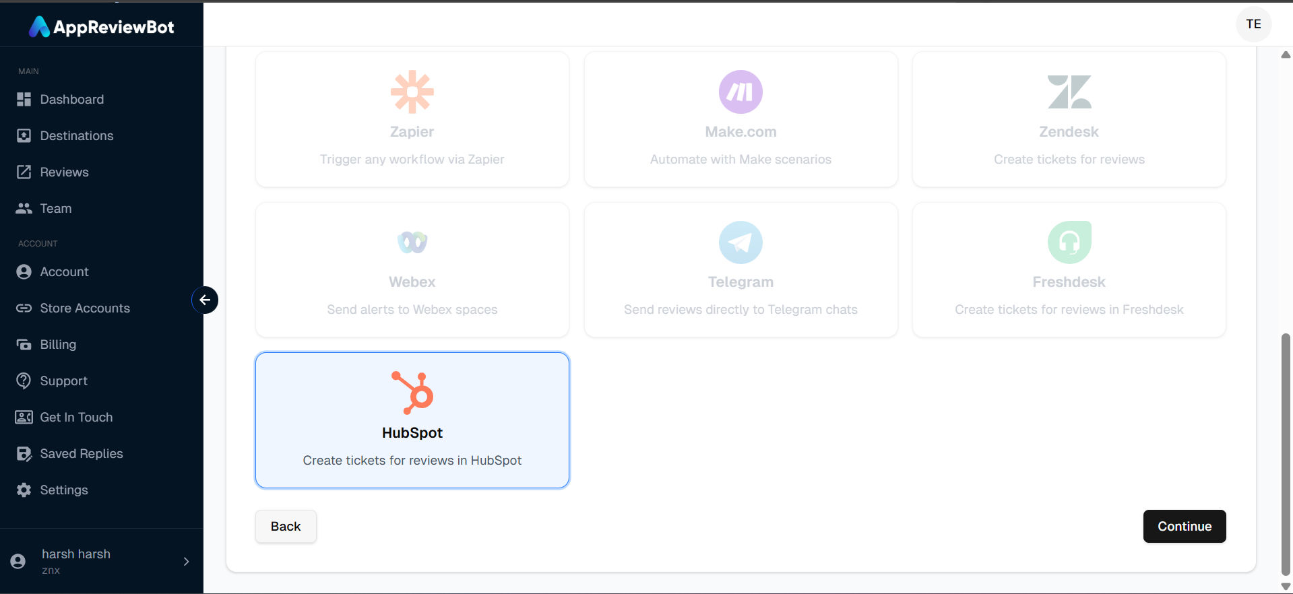Click the scrollbar down arrow
The image size is (1293, 594).
click(1286, 587)
